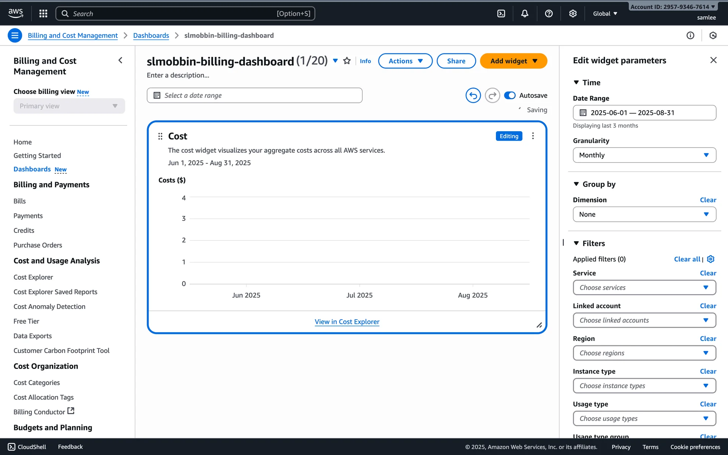The width and height of the screenshot is (728, 455).
Task: Collapse the Time section
Action: coord(576,83)
